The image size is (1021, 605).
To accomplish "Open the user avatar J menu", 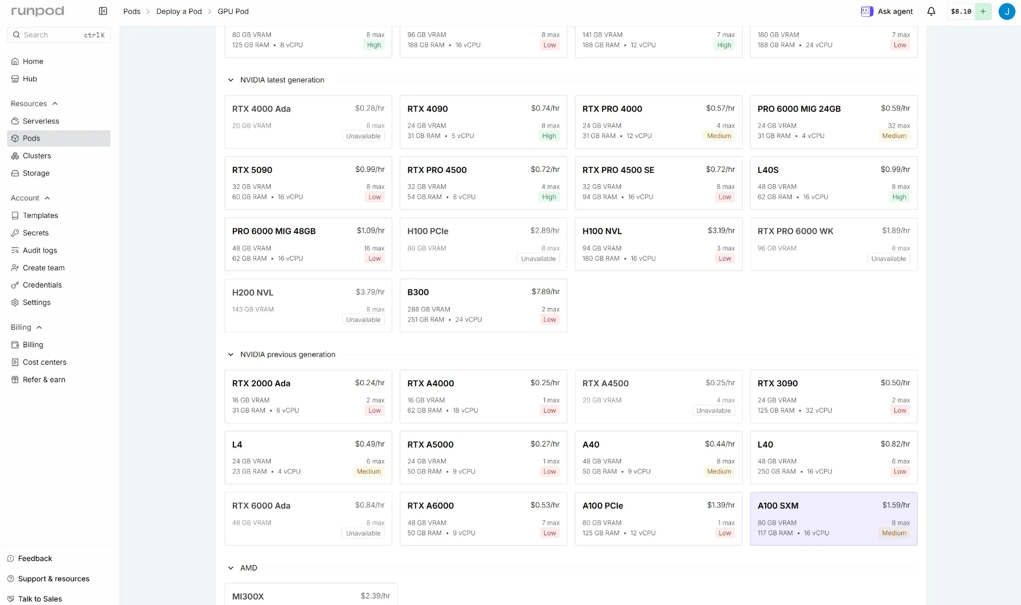I will point(1007,11).
